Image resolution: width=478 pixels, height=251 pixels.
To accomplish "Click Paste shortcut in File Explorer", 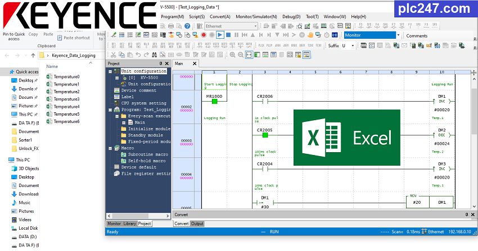I will (74, 38).
